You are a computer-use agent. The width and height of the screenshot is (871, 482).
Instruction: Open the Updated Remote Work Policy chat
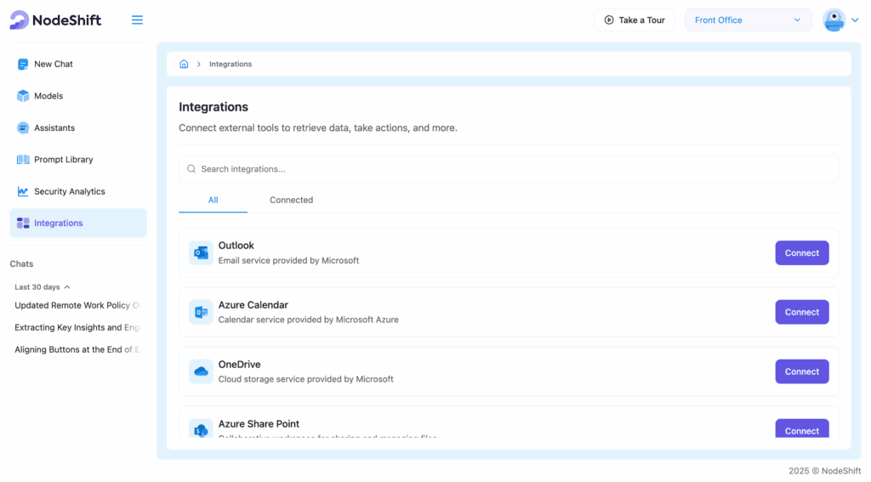(x=77, y=305)
